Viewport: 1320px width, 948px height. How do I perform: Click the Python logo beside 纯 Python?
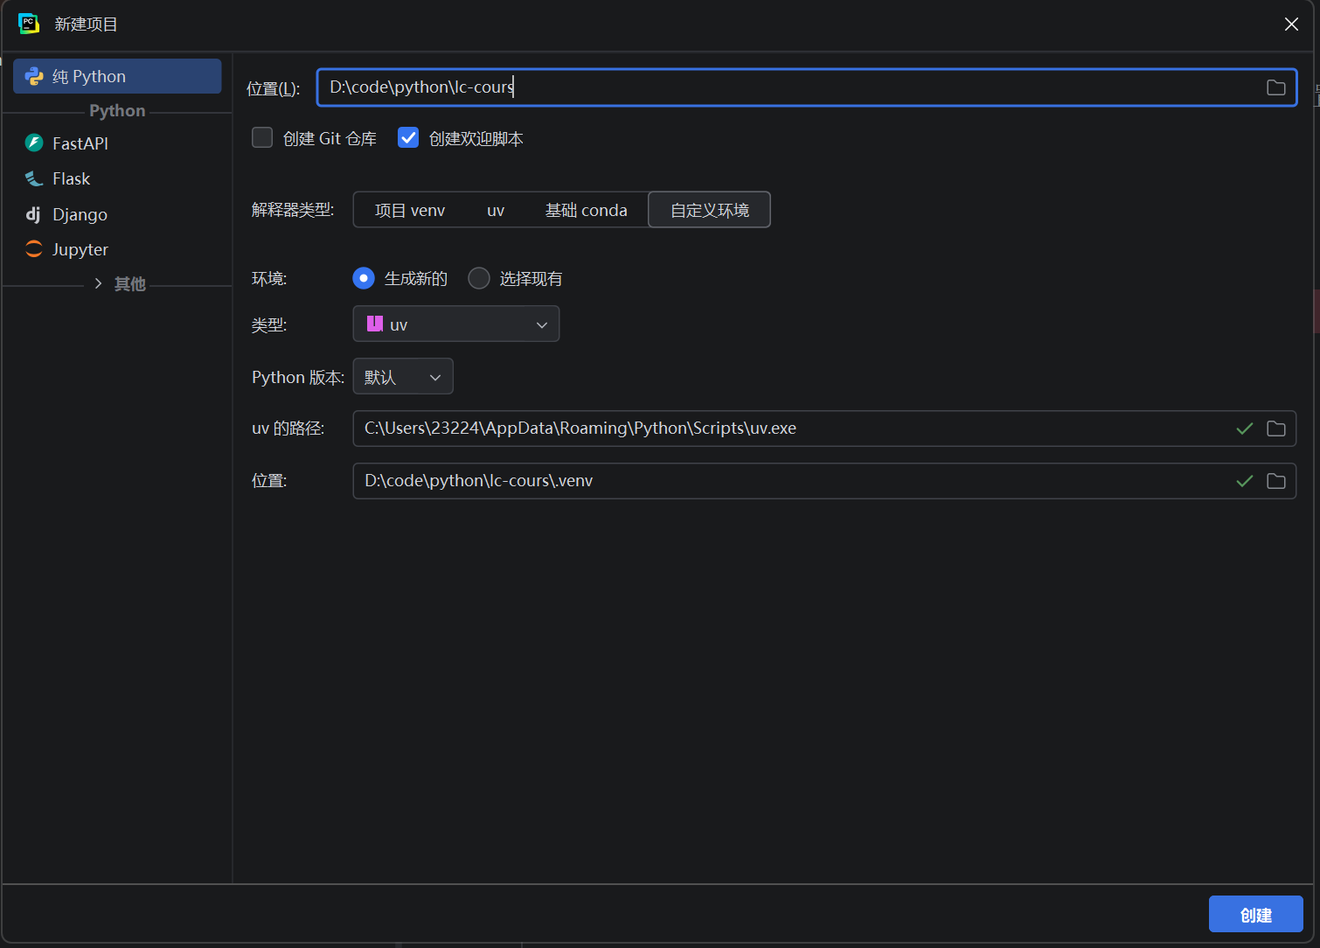click(x=34, y=76)
